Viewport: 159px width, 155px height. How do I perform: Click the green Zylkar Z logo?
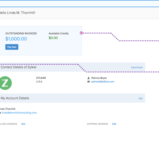coord(5,83)
